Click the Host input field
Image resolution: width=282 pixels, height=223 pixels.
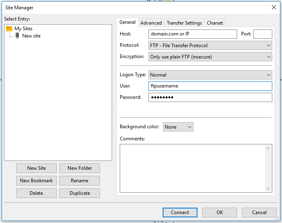193,34
